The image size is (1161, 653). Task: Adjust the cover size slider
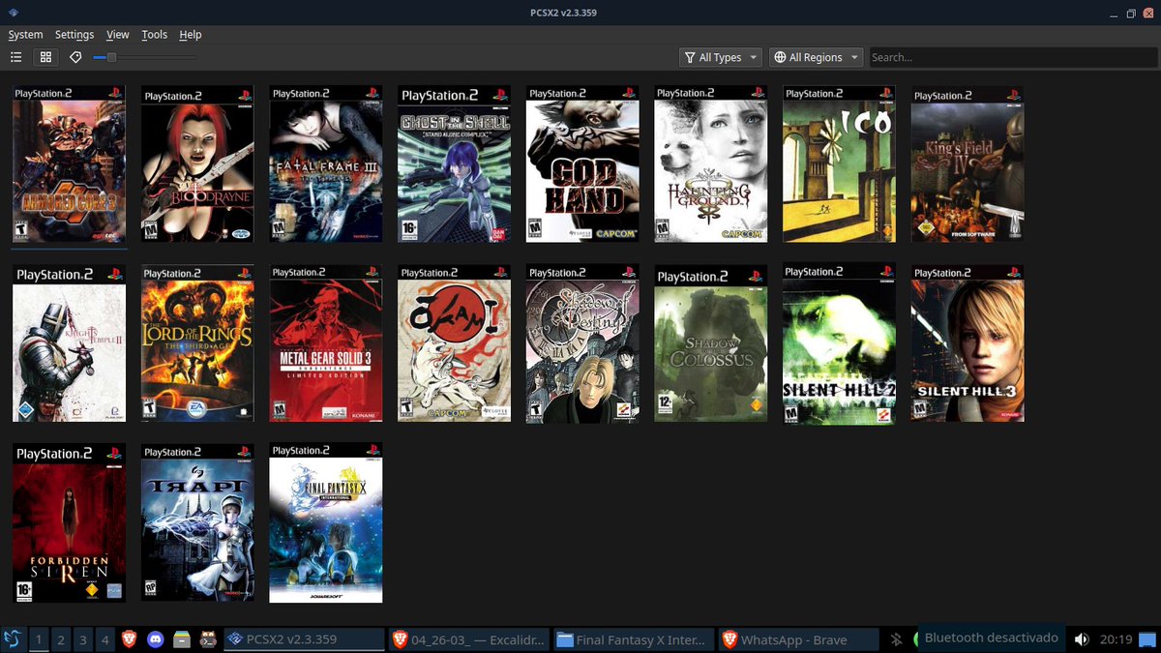(x=145, y=57)
